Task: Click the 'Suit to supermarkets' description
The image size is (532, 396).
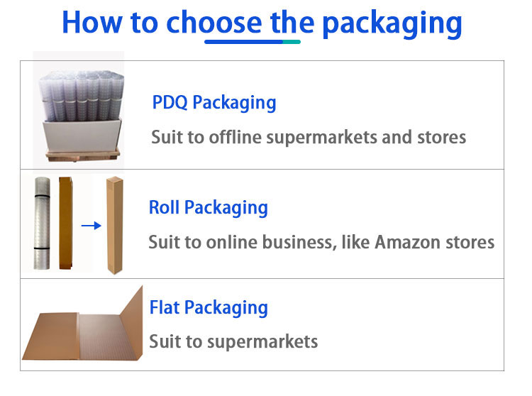Action: pyautogui.click(x=233, y=341)
